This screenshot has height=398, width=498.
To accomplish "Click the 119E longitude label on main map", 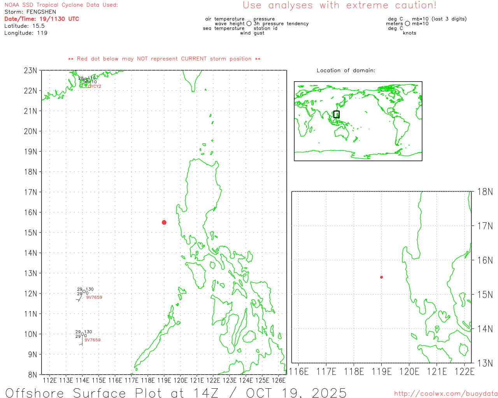I will pyautogui.click(x=164, y=380).
